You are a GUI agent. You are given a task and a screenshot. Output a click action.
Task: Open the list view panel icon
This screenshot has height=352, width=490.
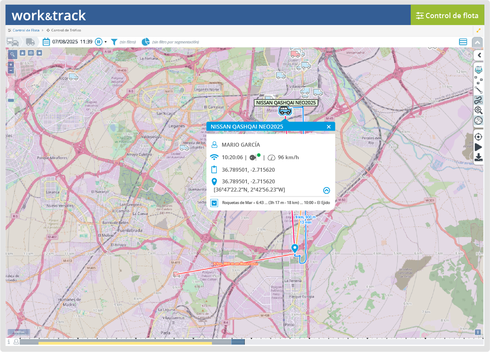463,42
